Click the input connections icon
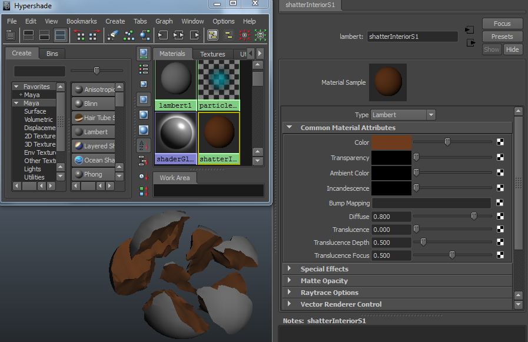The width and height of the screenshot is (528, 342). (x=163, y=35)
